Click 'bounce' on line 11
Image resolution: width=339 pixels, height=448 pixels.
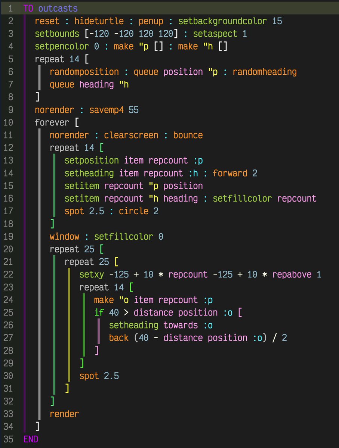pos(188,135)
